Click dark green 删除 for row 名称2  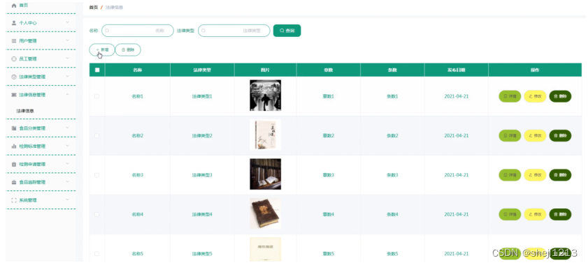[560, 135]
